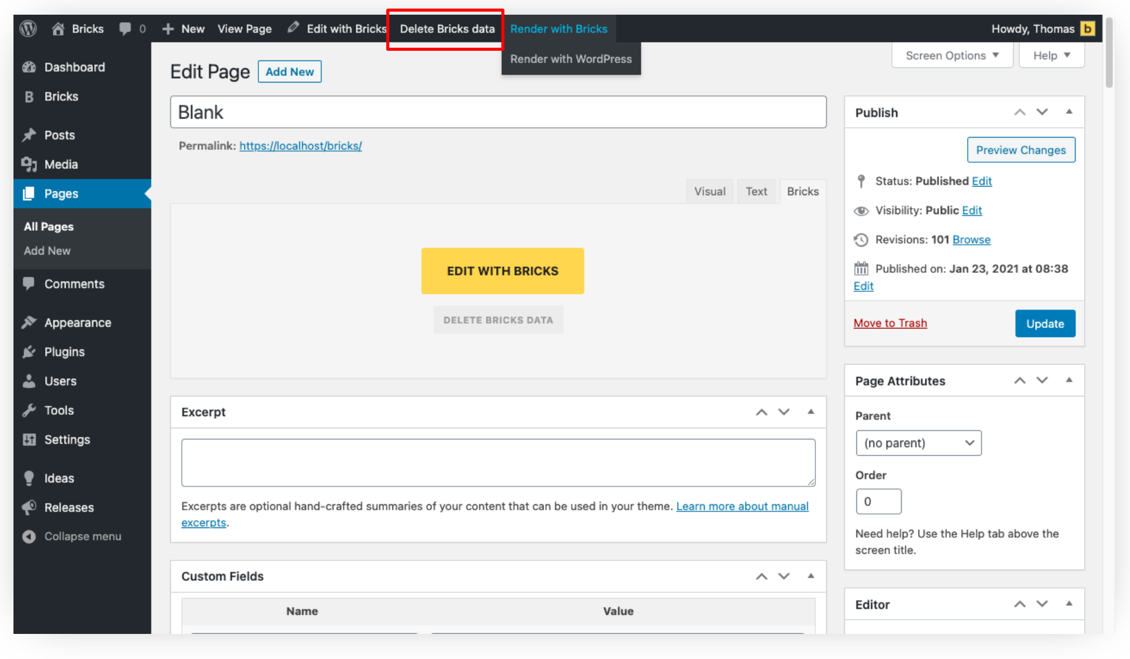The height and width of the screenshot is (659, 1130).
Task: Choose Render with WordPress menu item
Action: pos(571,59)
